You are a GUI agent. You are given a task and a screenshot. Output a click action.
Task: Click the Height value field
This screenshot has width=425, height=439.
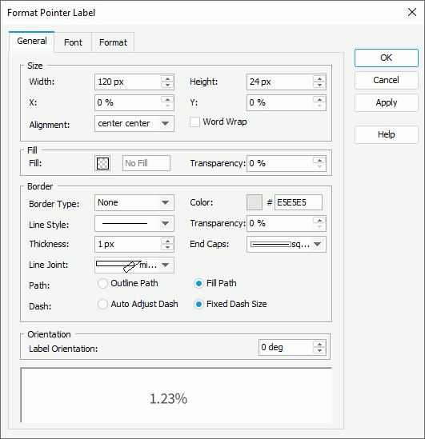point(279,82)
